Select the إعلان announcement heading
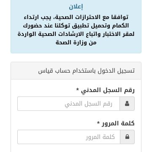 click(76, 7)
